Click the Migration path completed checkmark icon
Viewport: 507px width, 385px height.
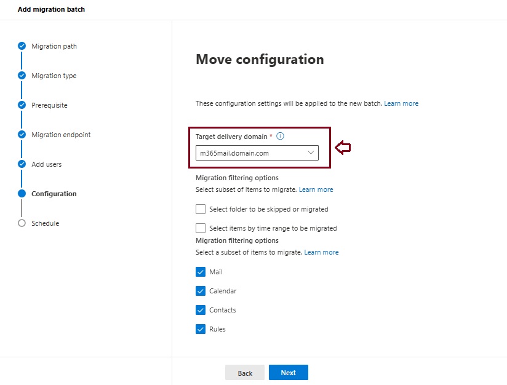22,46
